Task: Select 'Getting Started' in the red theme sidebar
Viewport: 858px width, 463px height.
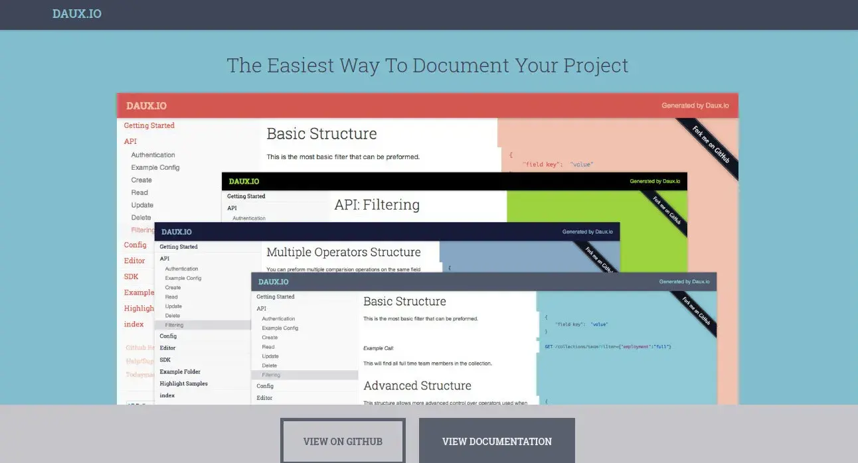Action: (149, 125)
